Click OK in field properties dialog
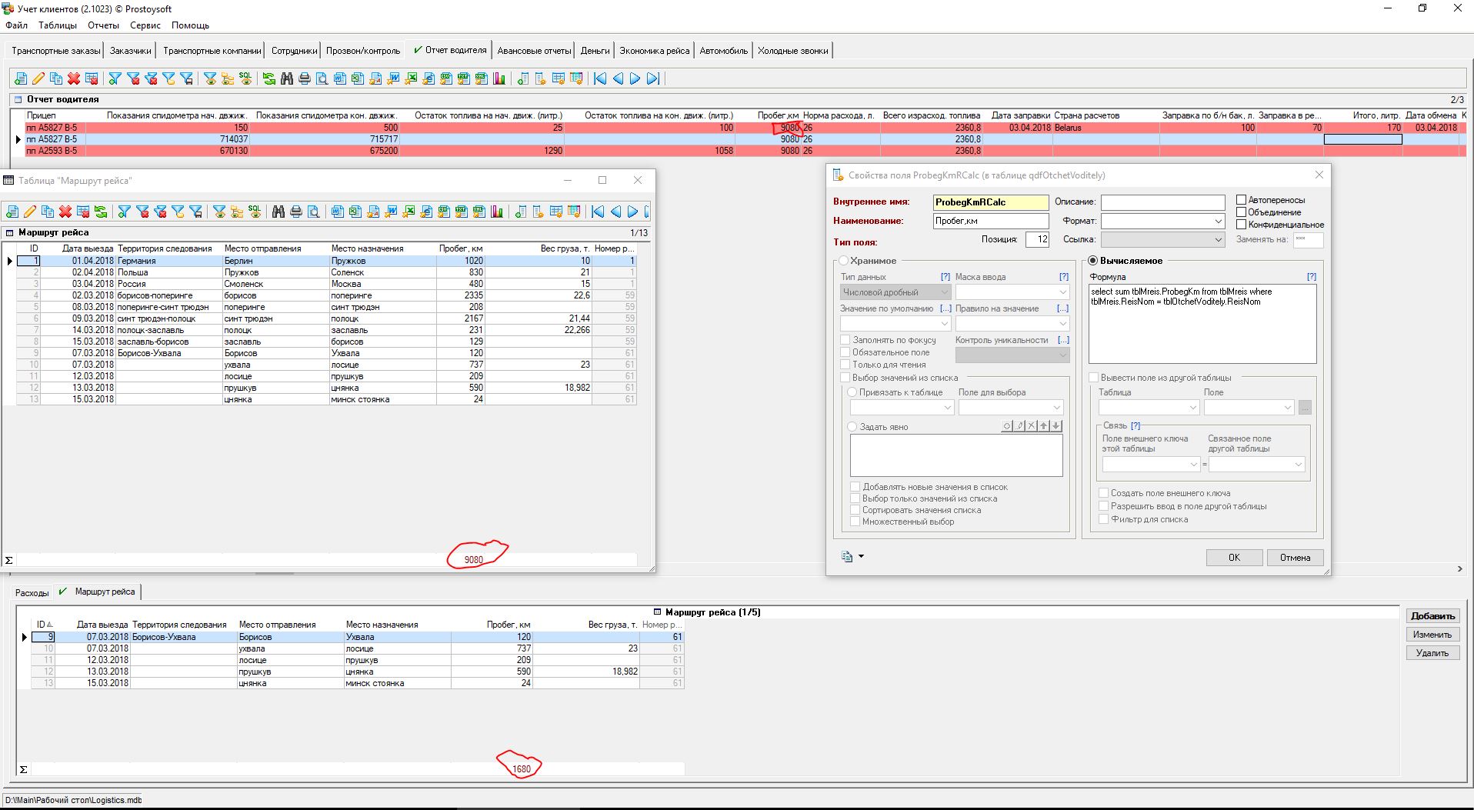The height and width of the screenshot is (810, 1474). tap(1234, 558)
